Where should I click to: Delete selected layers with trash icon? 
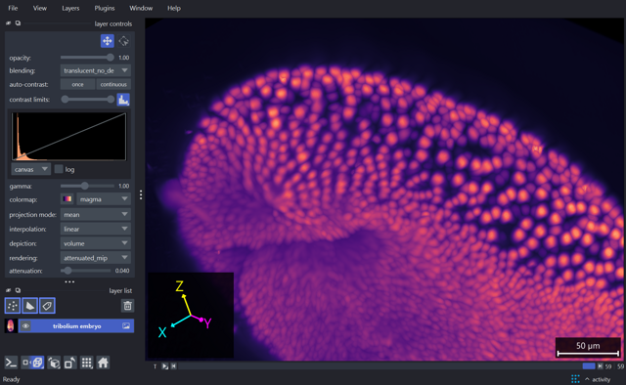127,306
